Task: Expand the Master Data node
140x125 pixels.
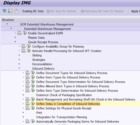Action: 15,37
